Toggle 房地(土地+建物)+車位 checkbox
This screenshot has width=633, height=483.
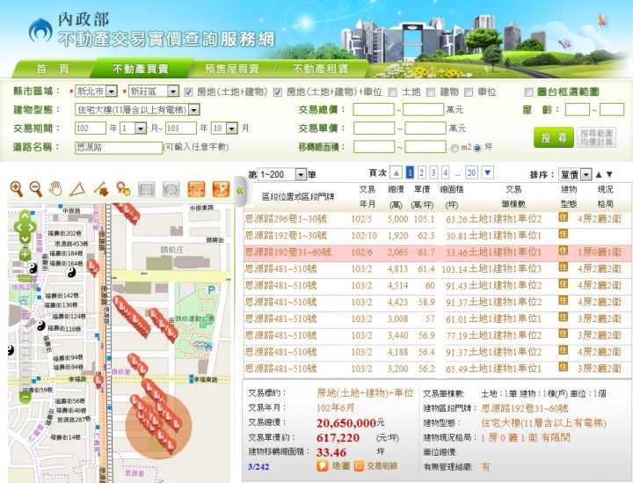coord(278,92)
